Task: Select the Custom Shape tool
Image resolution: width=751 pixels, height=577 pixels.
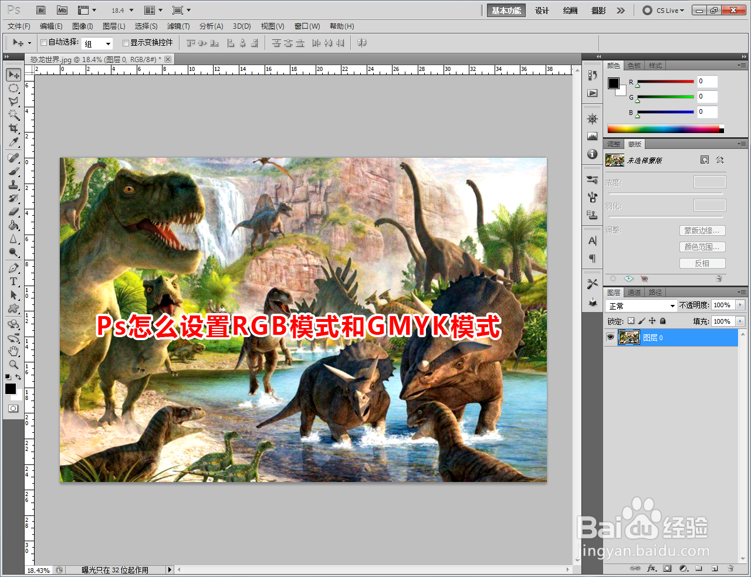Action: [13, 309]
